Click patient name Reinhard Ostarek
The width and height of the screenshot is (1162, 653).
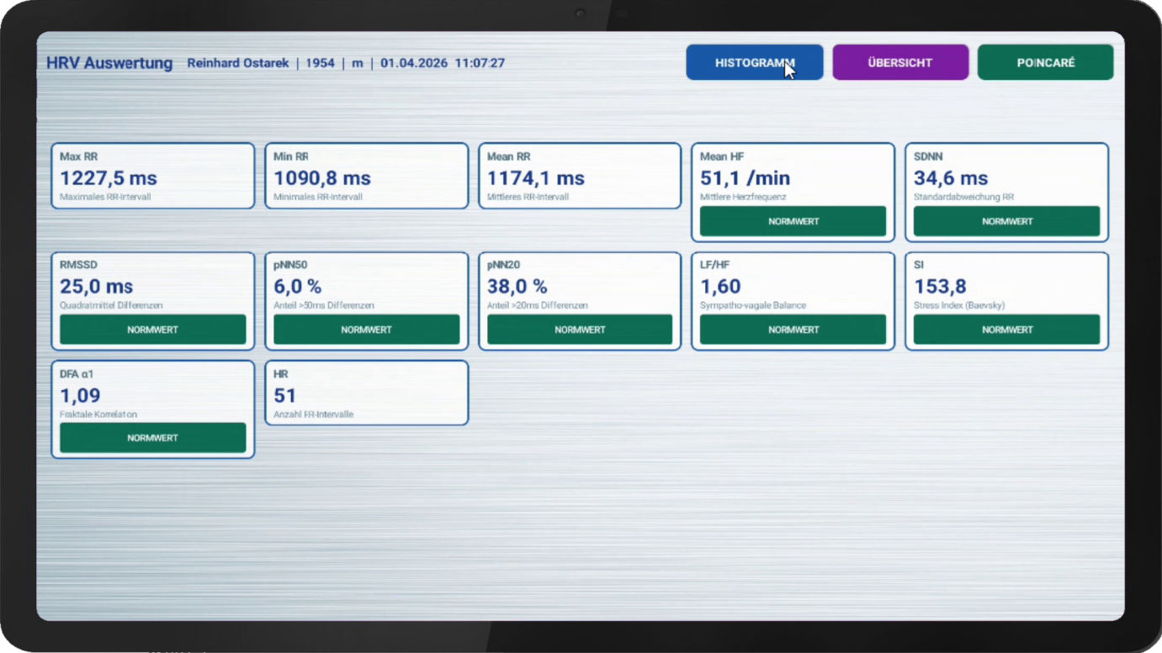point(238,63)
